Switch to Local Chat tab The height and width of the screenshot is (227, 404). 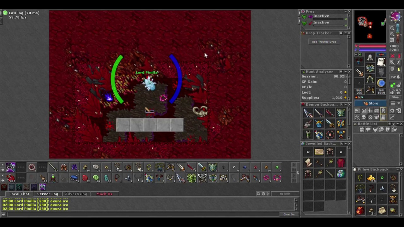(x=19, y=194)
